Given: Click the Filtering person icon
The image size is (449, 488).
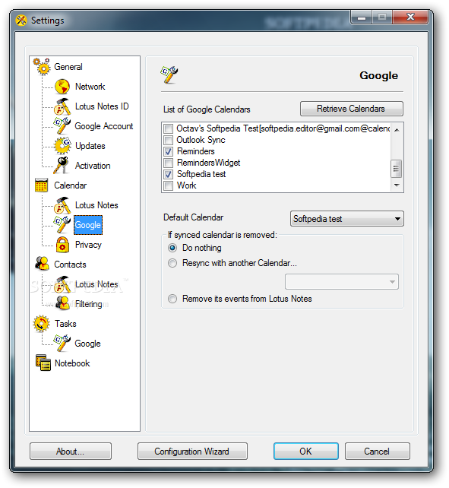Looking at the screenshot, I should click(62, 303).
